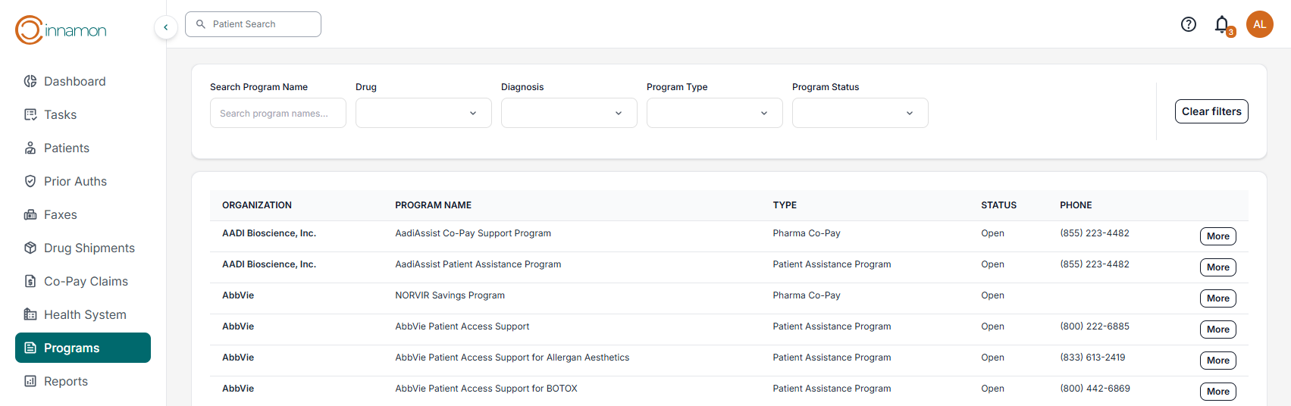Collapse the sidebar with chevron button
The height and width of the screenshot is (406, 1291).
[x=166, y=27]
